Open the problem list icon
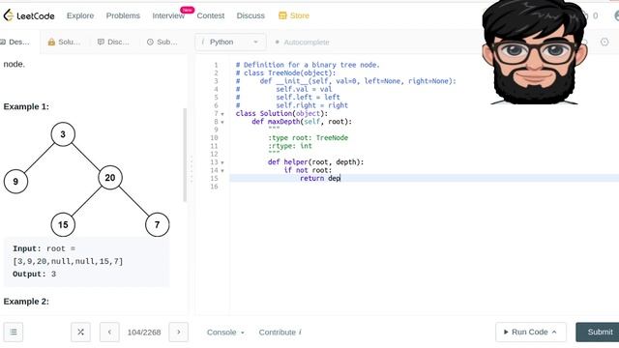This screenshot has width=619, height=348. [14, 333]
